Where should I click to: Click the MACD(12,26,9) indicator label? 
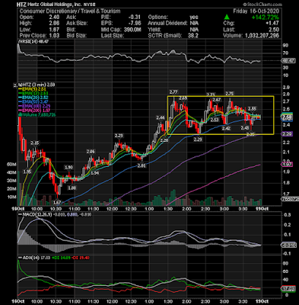point(36,214)
